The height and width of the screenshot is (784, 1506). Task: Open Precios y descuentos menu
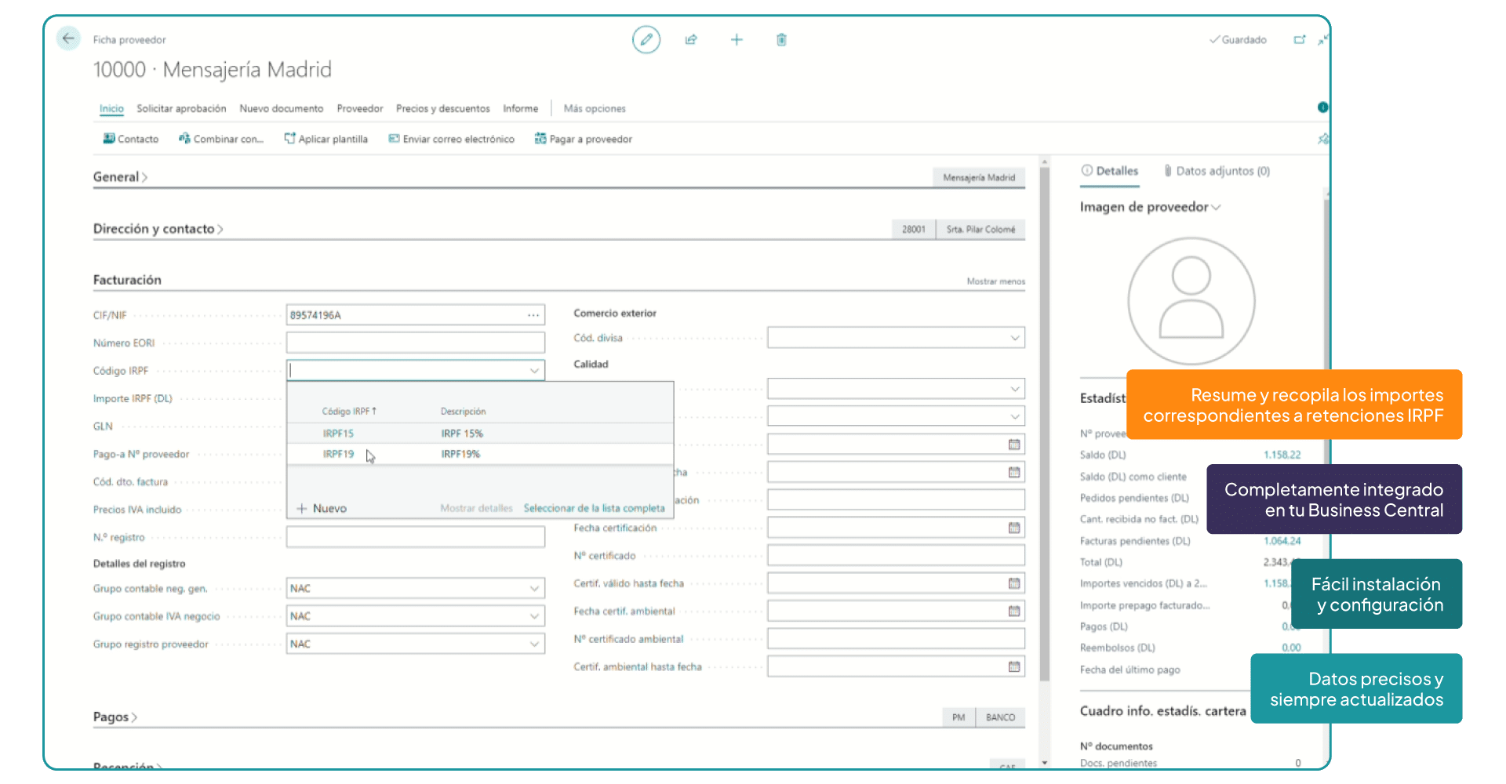tap(443, 109)
